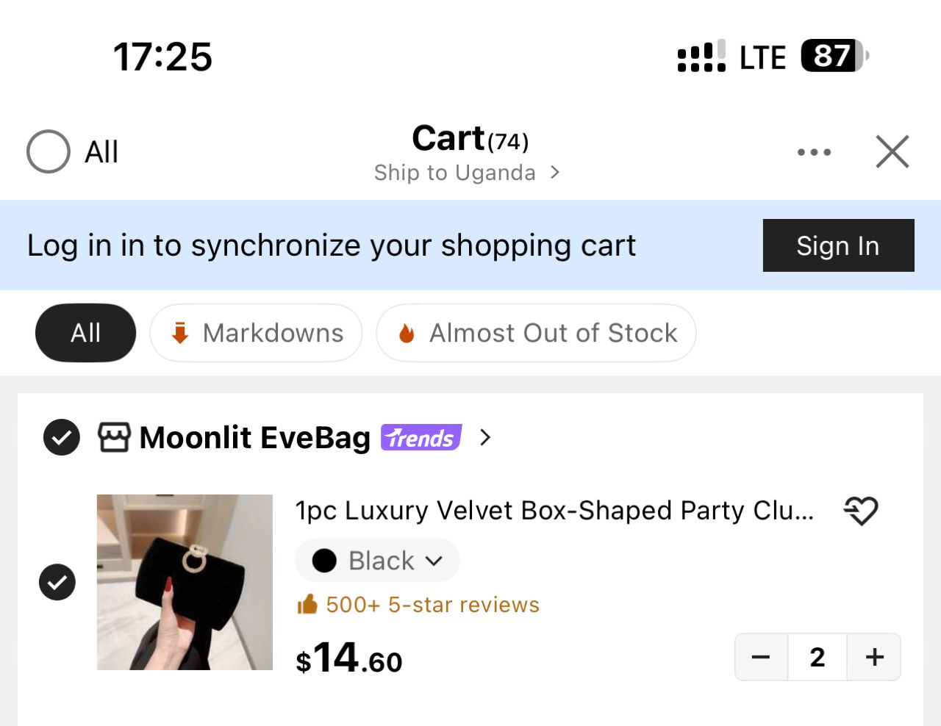Screen dimensions: 941x726
Task: Open Moonlit EveBag store via chevron arrow
Action: coord(484,437)
